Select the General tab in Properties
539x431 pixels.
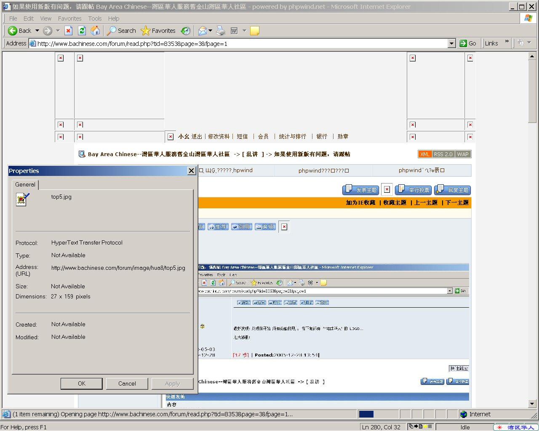[x=25, y=184]
